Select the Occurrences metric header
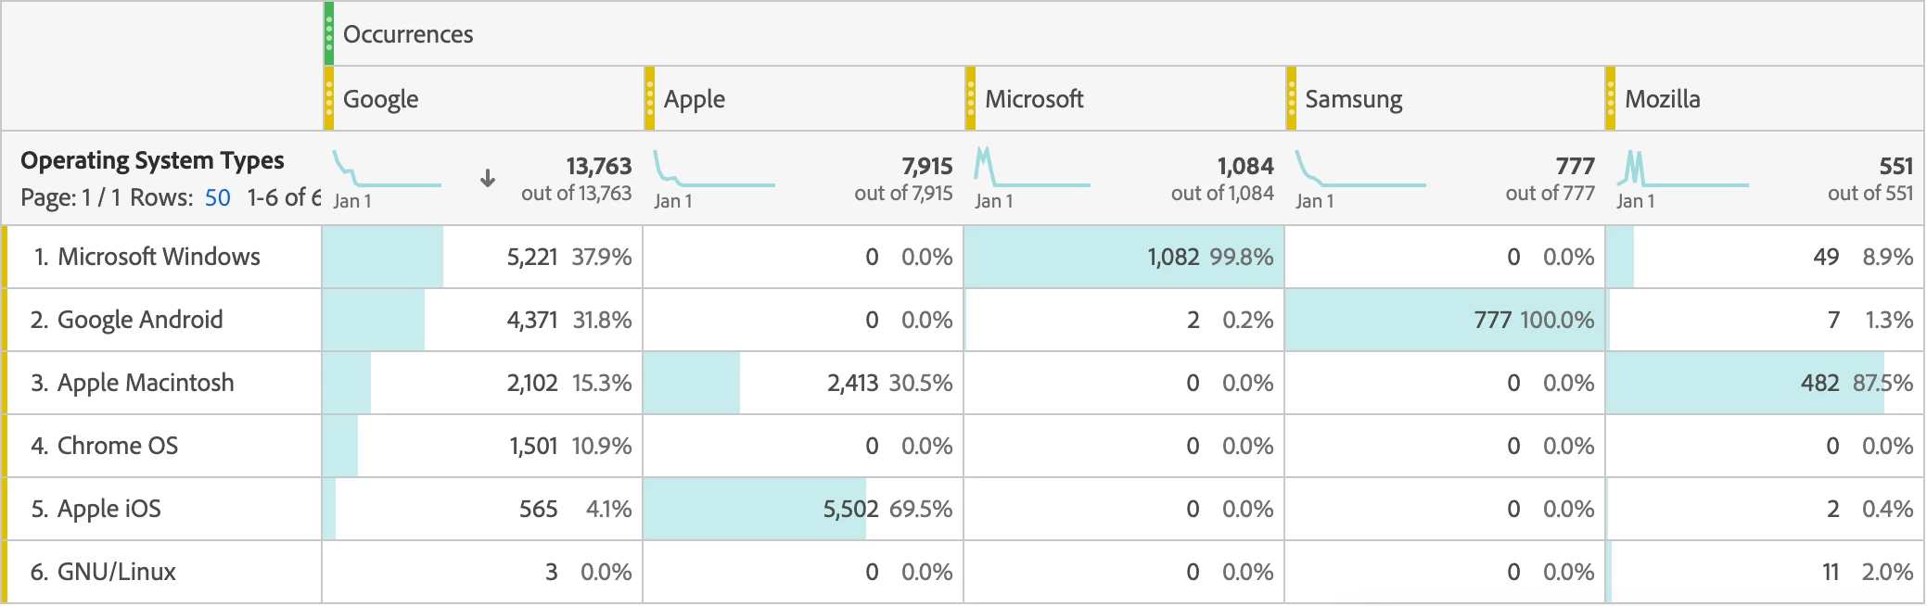Screen dimensions: 1927x606 coord(408,34)
